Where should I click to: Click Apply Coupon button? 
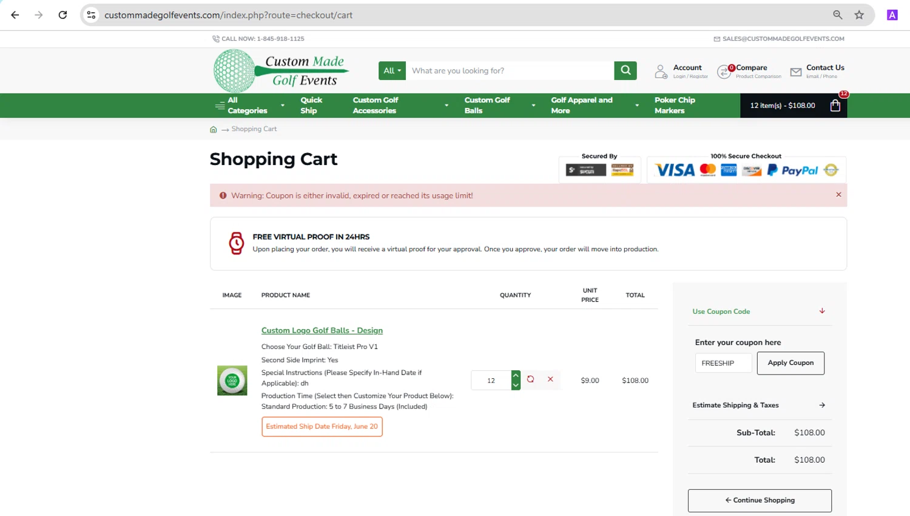click(x=790, y=363)
